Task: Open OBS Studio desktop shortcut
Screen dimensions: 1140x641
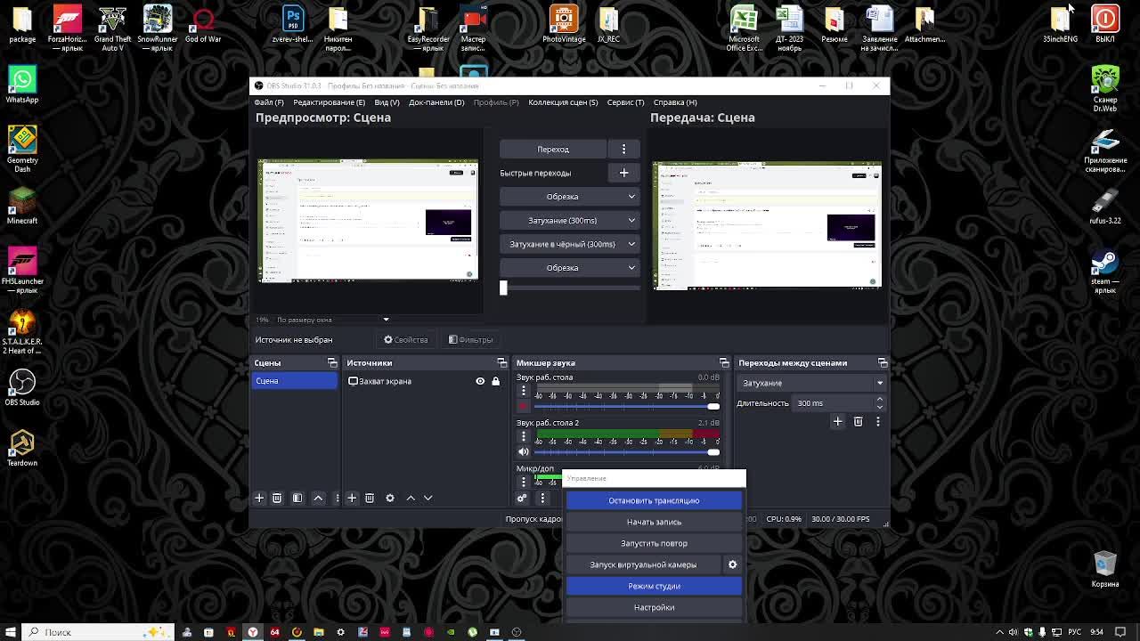Action: coord(22,388)
